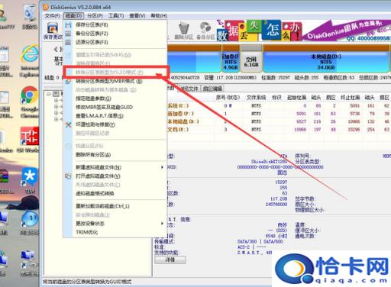Select the red WPS desktop icon

click(x=29, y=140)
